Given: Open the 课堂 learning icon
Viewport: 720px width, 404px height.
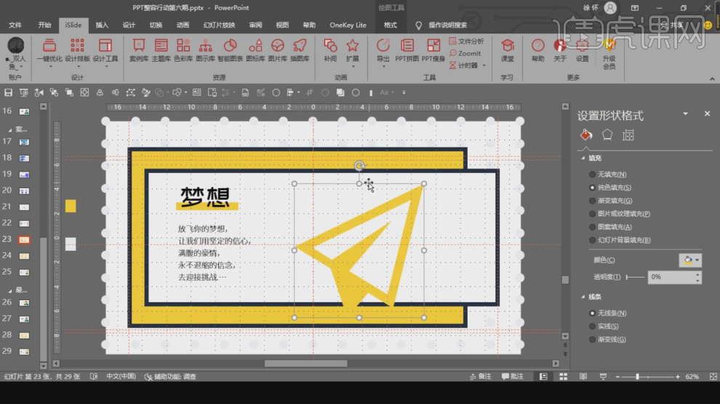Looking at the screenshot, I should (x=508, y=50).
